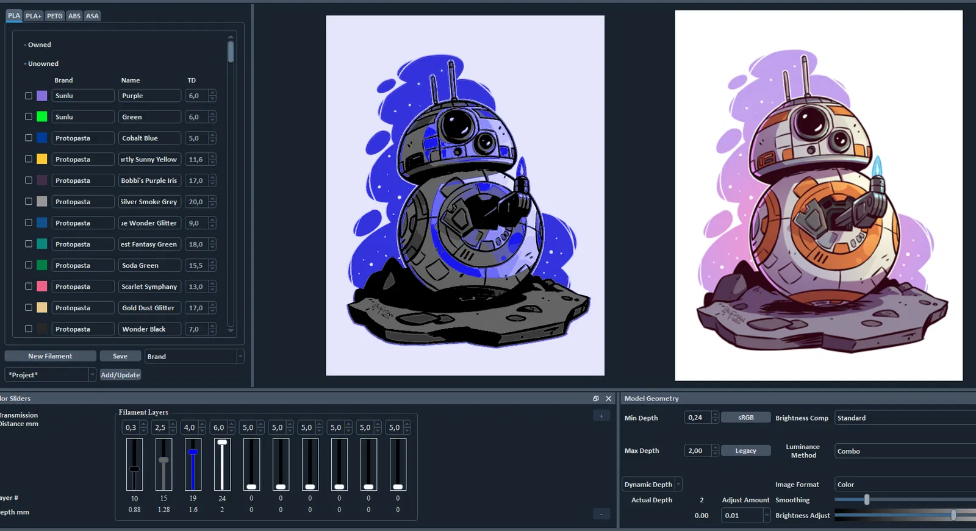This screenshot has height=531, width=976.
Task: Tick the Gold Dust Glitter filament checkbox
Action: (29, 308)
